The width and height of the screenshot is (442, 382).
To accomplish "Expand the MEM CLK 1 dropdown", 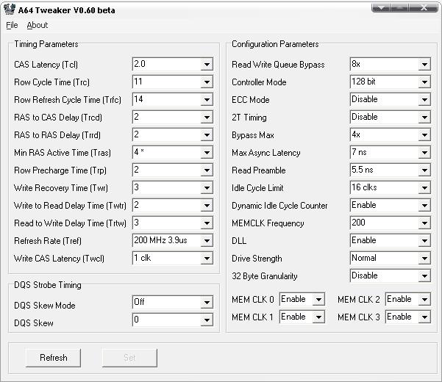I will [302, 317].
